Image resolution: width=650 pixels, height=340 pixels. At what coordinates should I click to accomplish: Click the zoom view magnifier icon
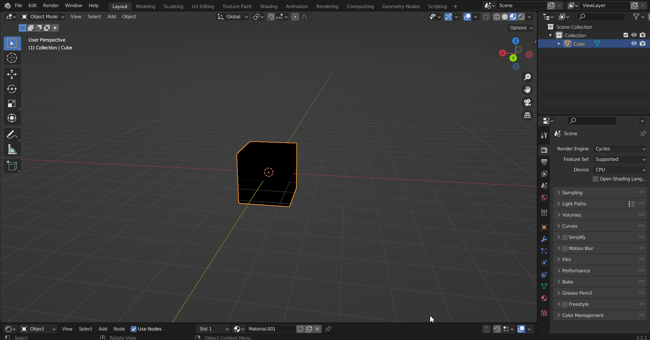[x=527, y=77]
